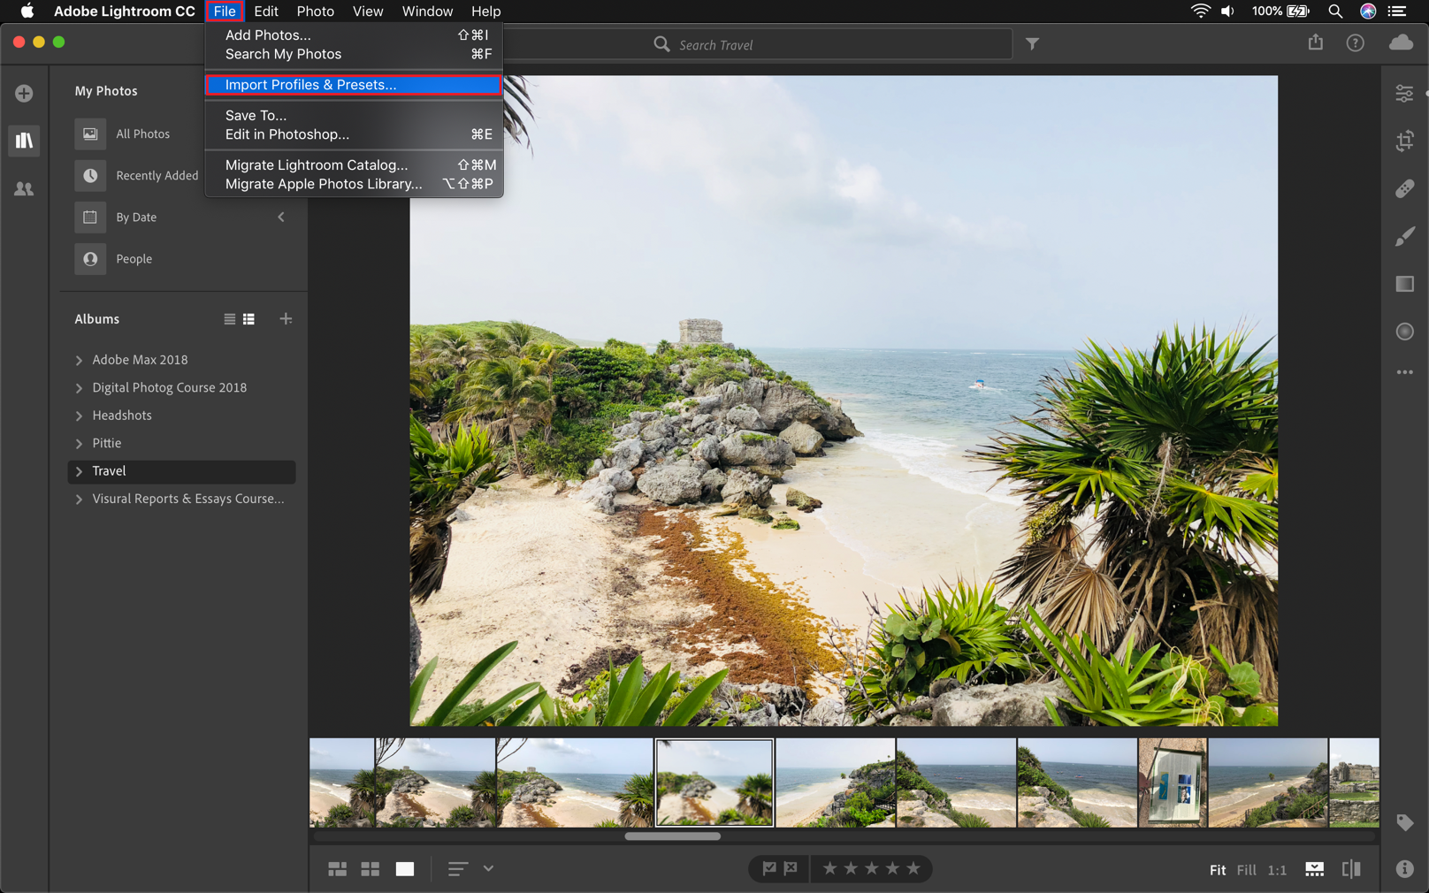
Task: Select the Radial Gradient tool
Action: (x=1404, y=332)
